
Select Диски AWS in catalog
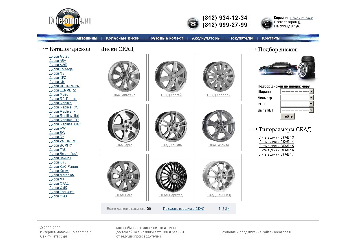pos(58,65)
